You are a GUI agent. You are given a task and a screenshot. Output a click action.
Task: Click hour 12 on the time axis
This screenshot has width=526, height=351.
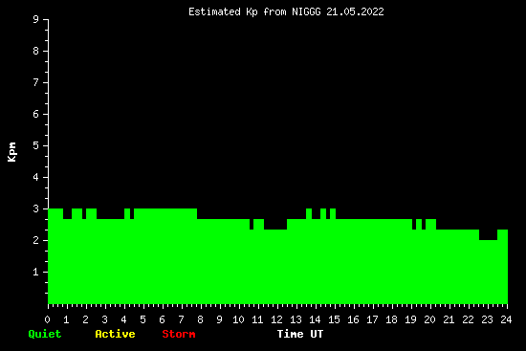pyautogui.click(x=276, y=319)
